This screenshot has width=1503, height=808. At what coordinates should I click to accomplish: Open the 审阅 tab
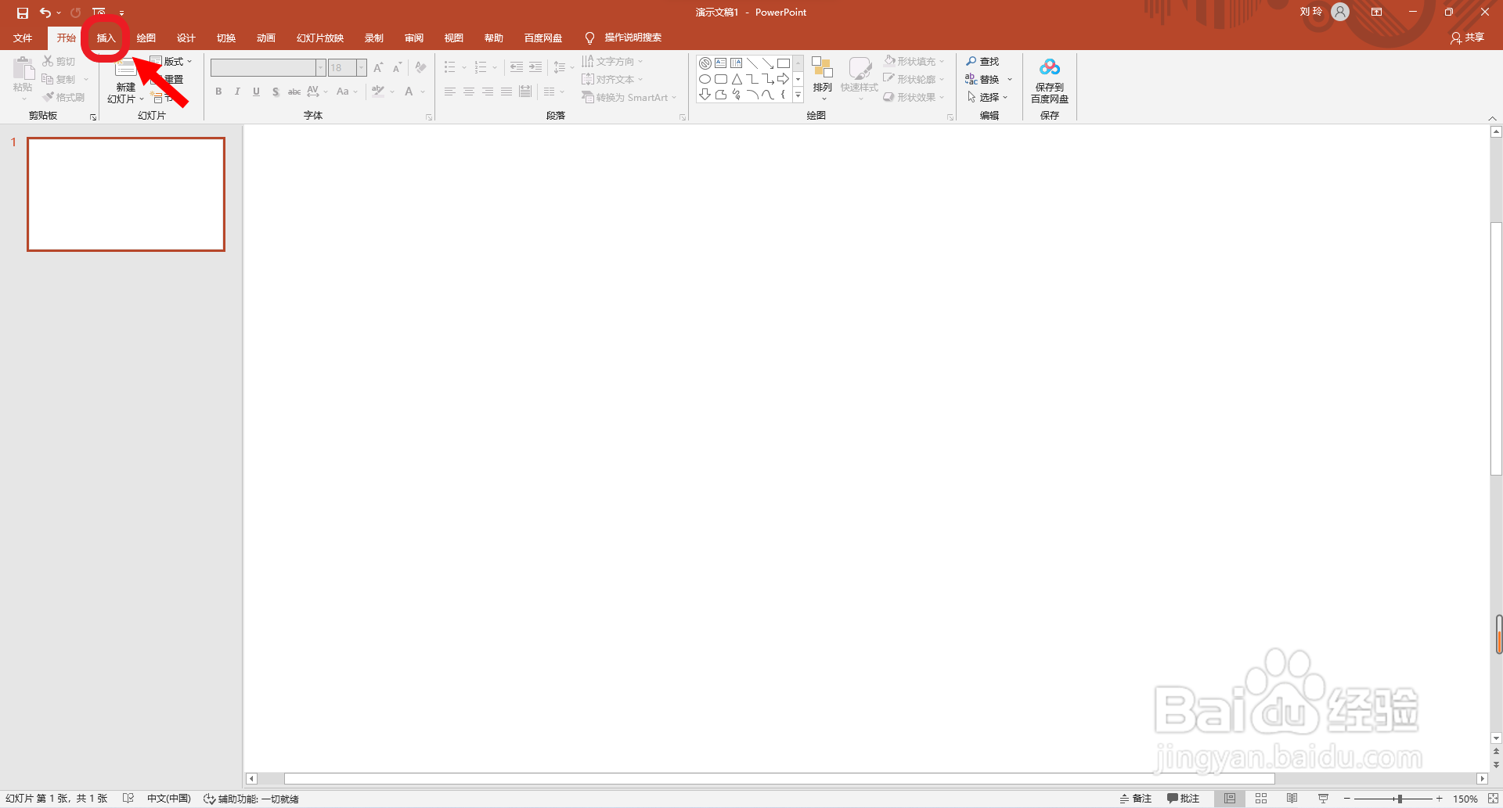tap(414, 38)
